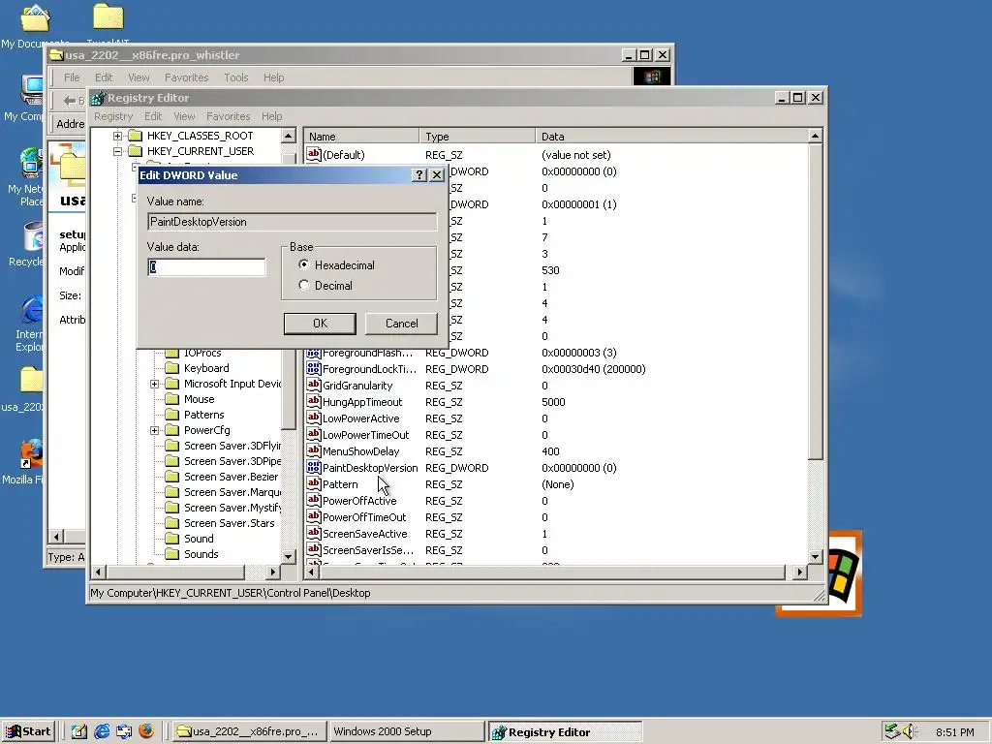Collapse the HKEY_CURRENT_USER tree node
This screenshot has height=744, width=992.
point(117,152)
